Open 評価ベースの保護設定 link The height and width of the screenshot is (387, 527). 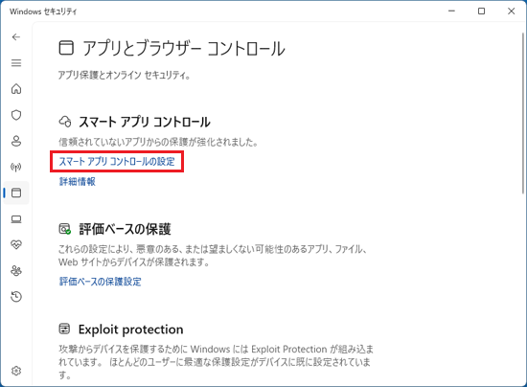101,282
